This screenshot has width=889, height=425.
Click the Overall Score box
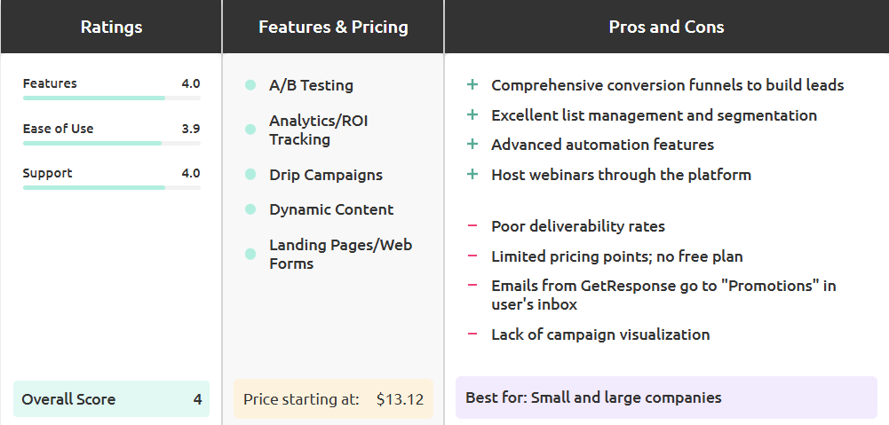pos(111,399)
